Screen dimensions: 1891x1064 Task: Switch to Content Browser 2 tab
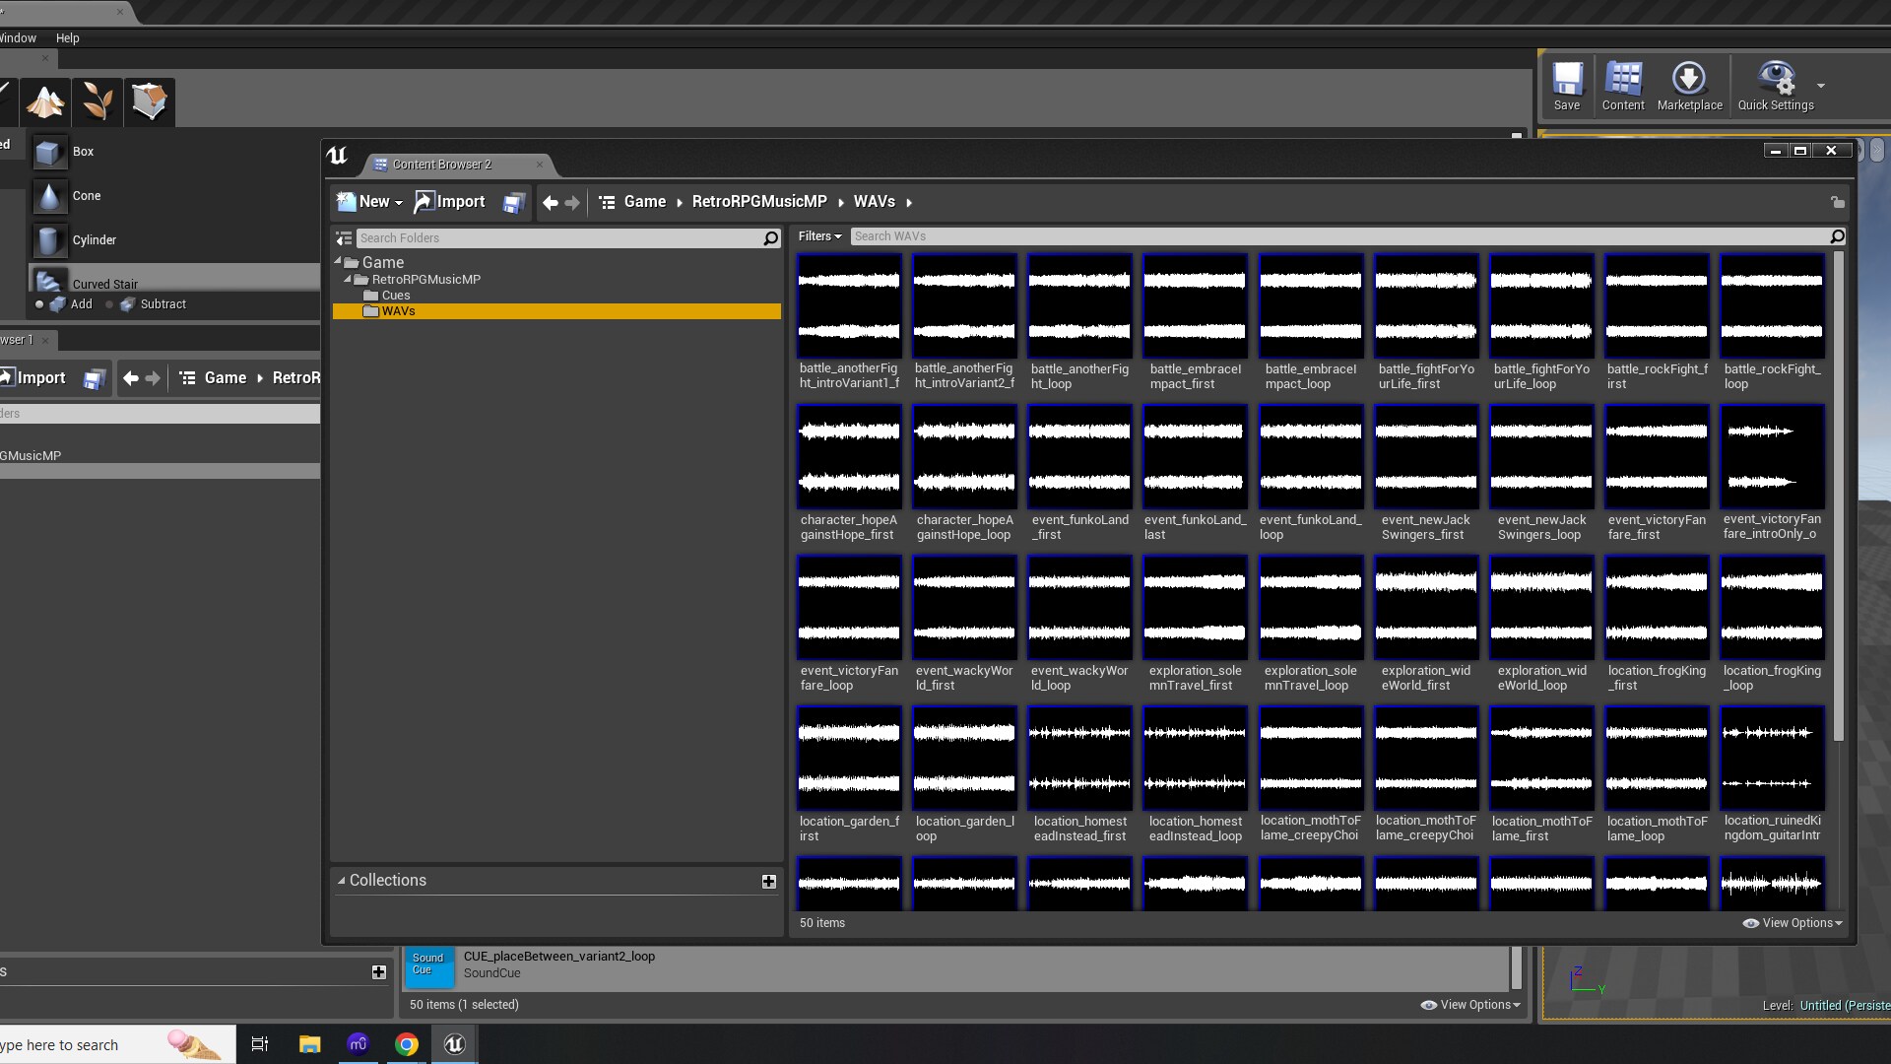441,165
